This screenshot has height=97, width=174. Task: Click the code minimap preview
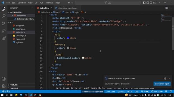pyautogui.click(x=166, y=18)
